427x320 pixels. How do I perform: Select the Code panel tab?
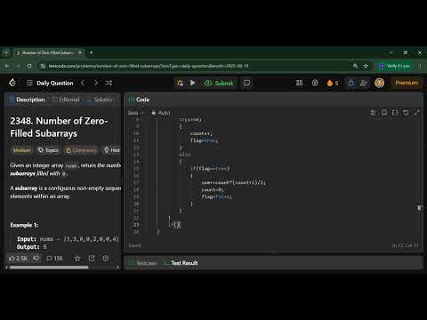click(139, 100)
